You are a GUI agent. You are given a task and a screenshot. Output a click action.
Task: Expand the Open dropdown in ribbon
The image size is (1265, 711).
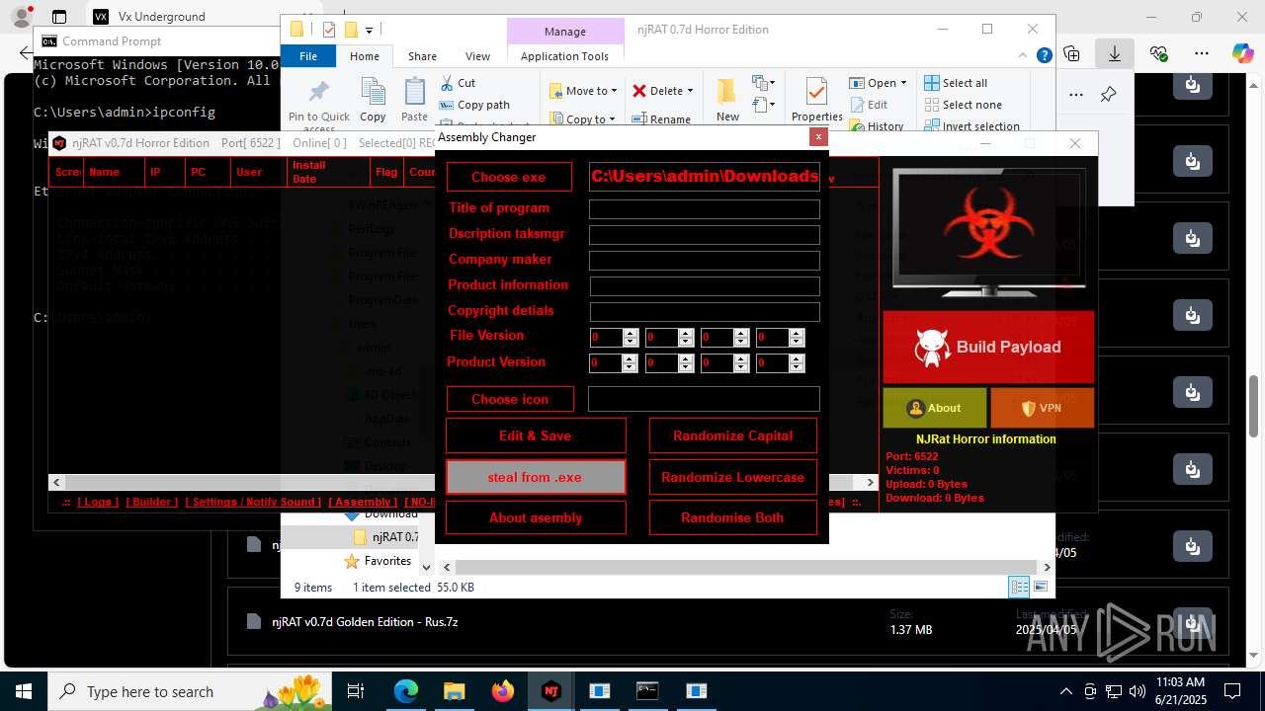click(902, 83)
